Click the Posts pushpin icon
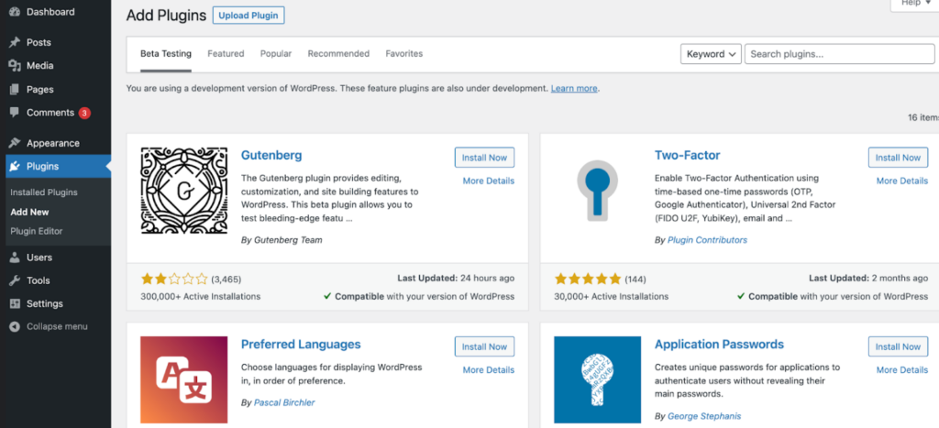This screenshot has height=428, width=939. tap(15, 42)
